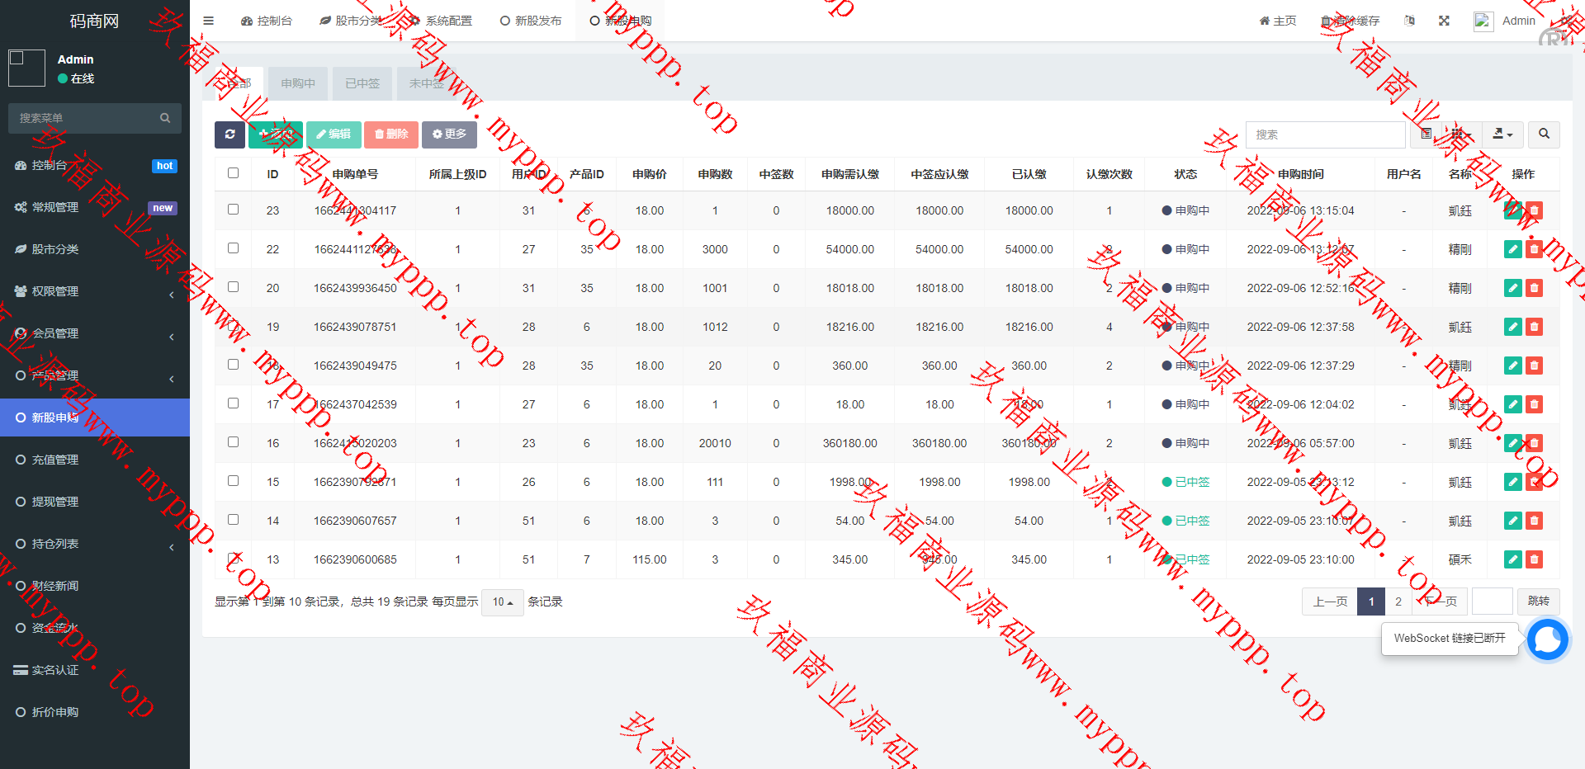Click the green edit icon for row 23

pyautogui.click(x=1512, y=210)
